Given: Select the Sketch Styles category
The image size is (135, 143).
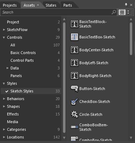Looking at the screenshot, I should [x=31, y=91].
